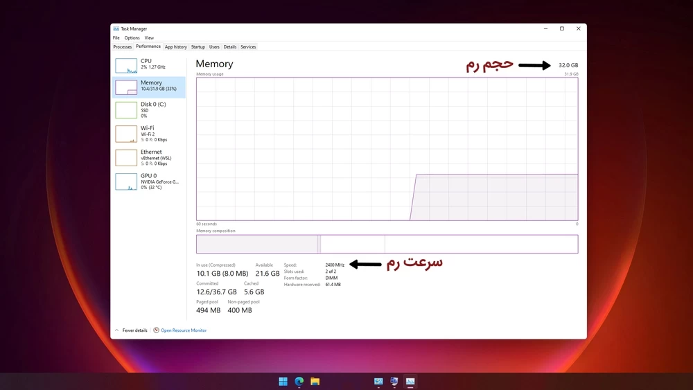This screenshot has width=693, height=390.
Task: Go to the Services tab
Action: [x=248, y=47]
